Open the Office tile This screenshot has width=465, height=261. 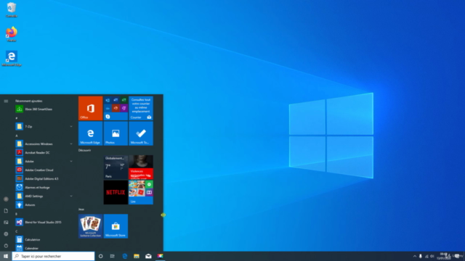90,108
